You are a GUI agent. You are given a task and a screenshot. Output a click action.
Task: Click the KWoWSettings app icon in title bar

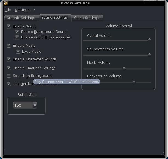coord(5,3)
